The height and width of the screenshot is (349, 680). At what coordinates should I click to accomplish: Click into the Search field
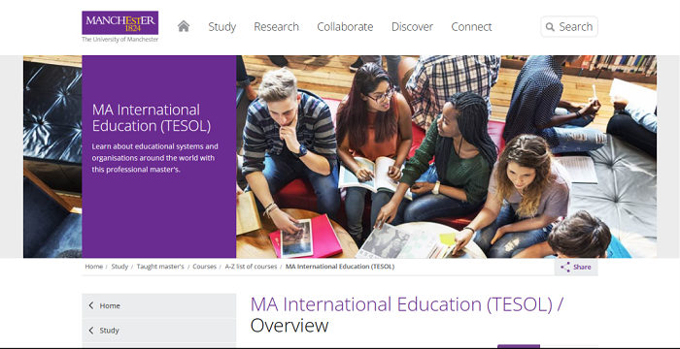click(569, 27)
